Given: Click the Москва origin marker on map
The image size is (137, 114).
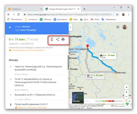Looking at the screenshot, I should point(116,72).
